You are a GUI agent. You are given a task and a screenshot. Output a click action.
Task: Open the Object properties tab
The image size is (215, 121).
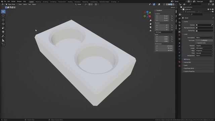(179, 43)
